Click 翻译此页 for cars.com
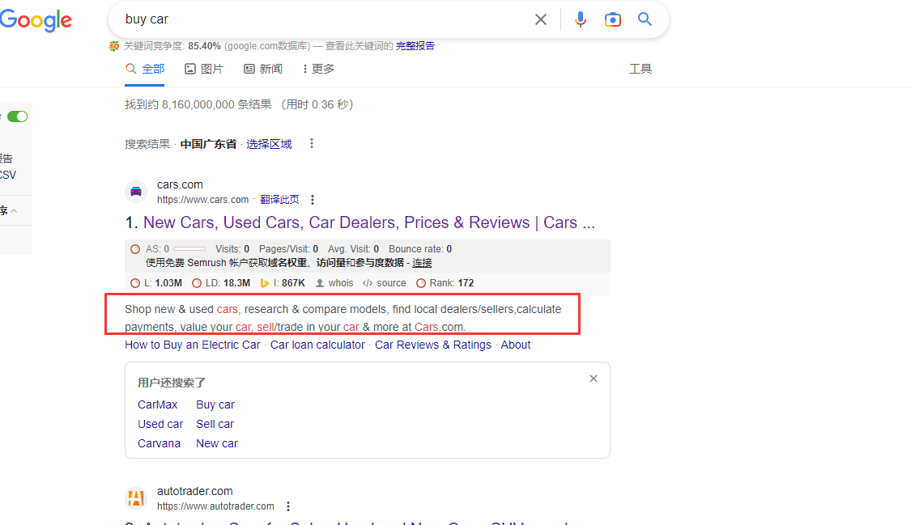915x525 pixels. (x=279, y=200)
